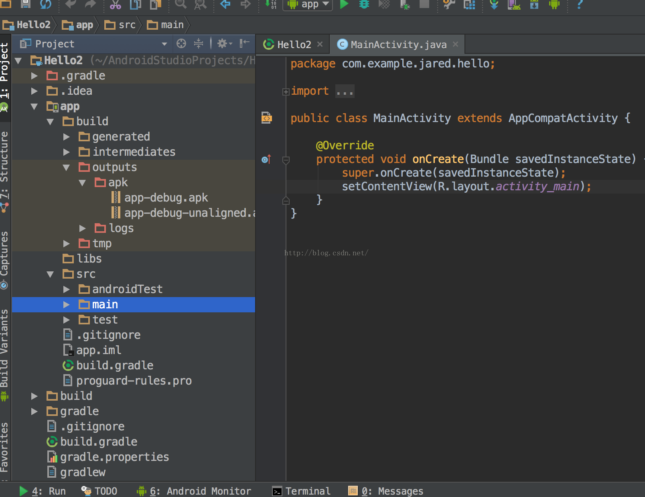Select build.gradle inside app module
The image size is (645, 497).
108,366
